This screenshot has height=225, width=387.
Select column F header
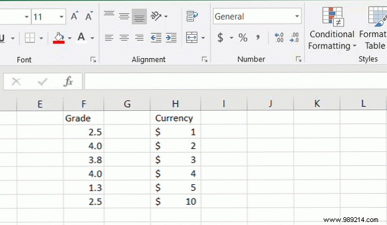click(x=84, y=104)
